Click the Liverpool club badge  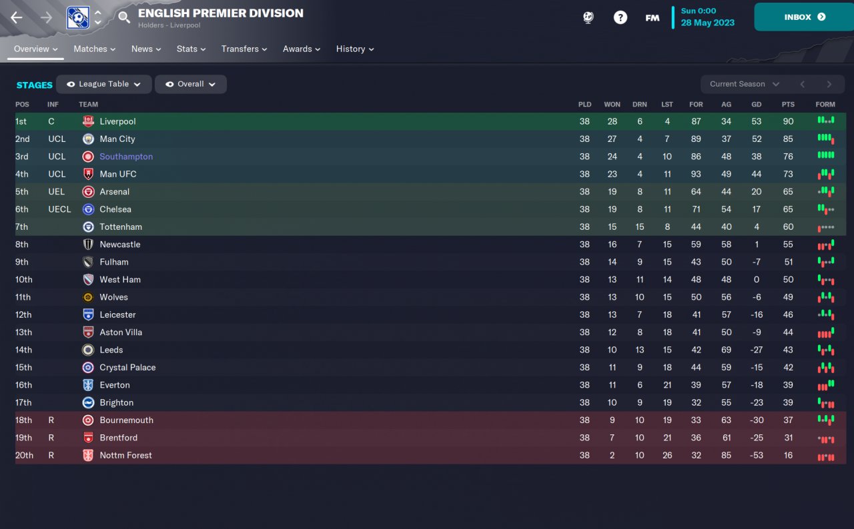pos(88,121)
